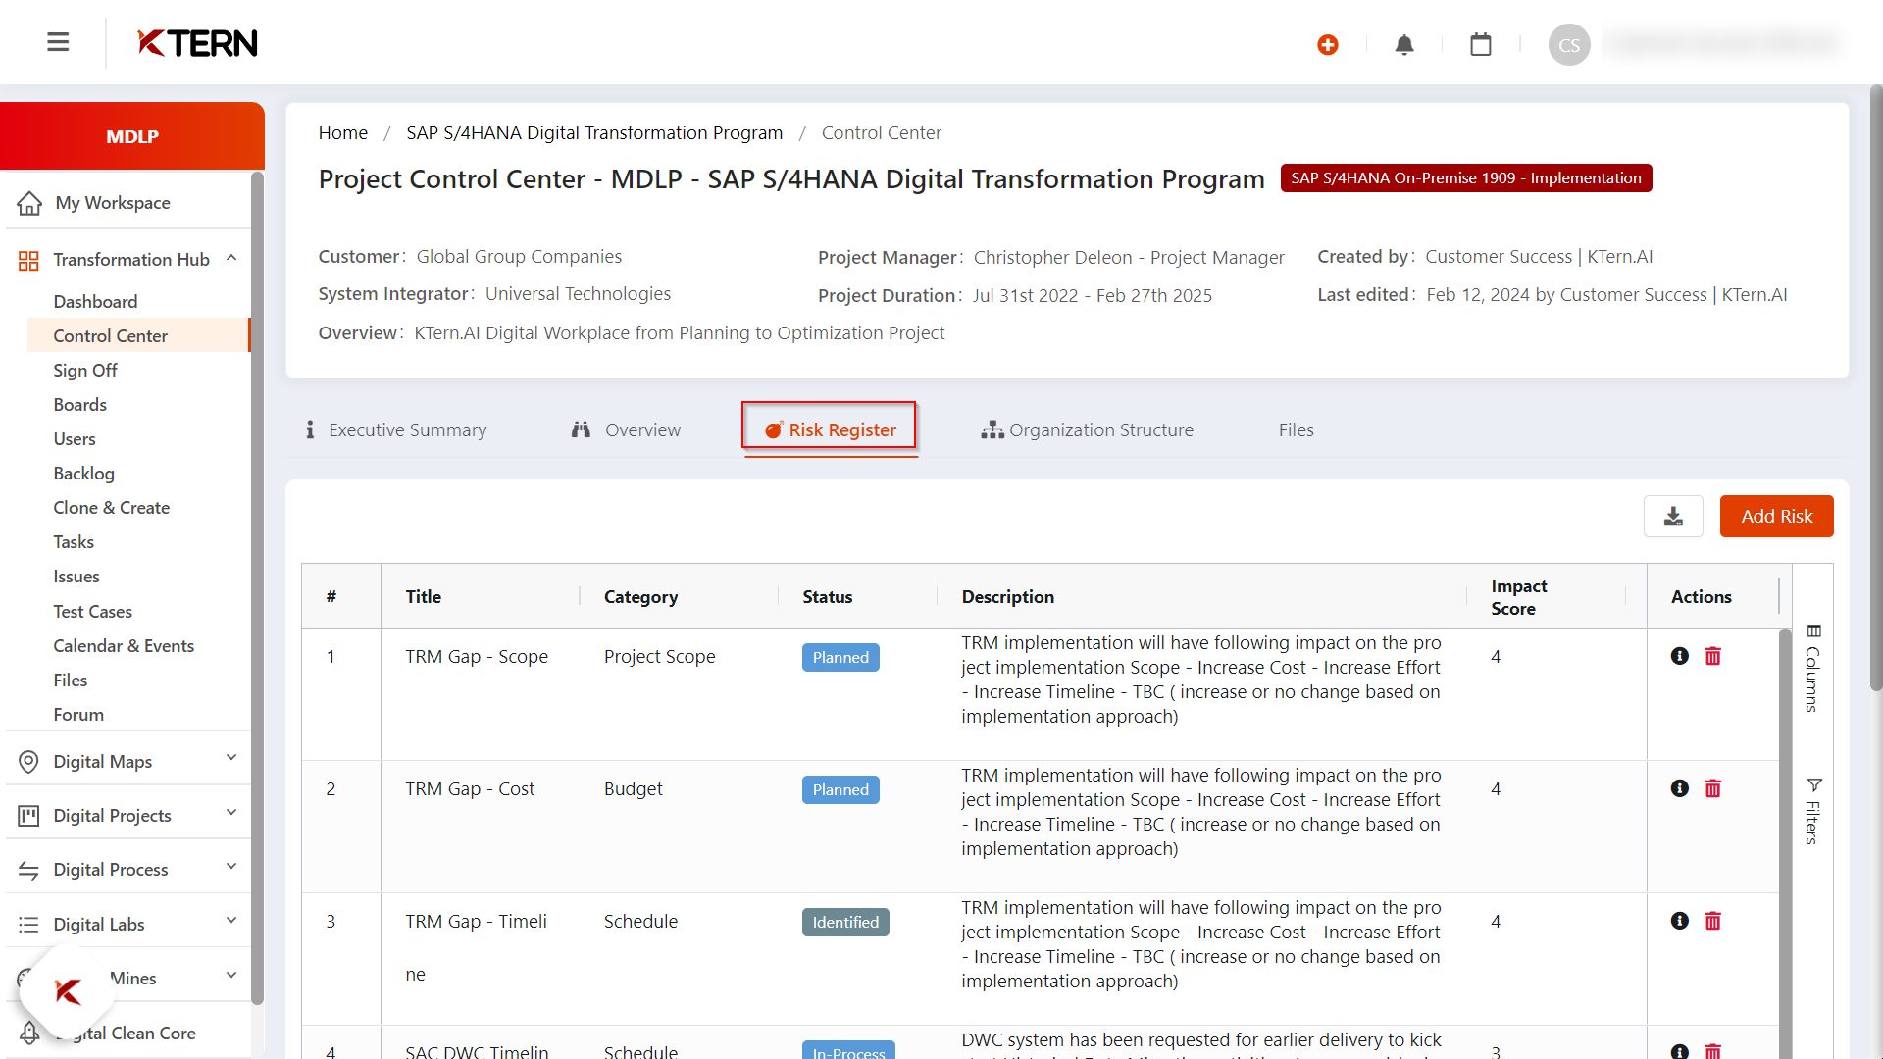Image resolution: width=1883 pixels, height=1059 pixels.
Task: Open the calendar icon in header
Action: pyautogui.click(x=1481, y=45)
